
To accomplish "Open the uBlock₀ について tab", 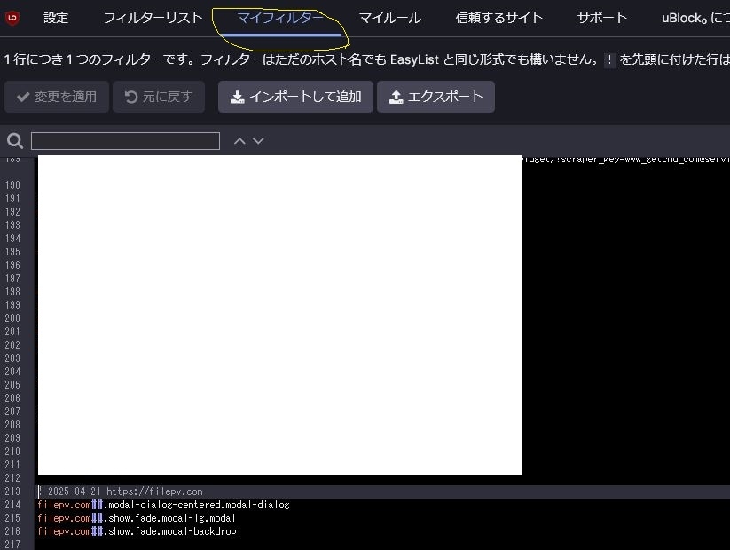I will coord(695,18).
